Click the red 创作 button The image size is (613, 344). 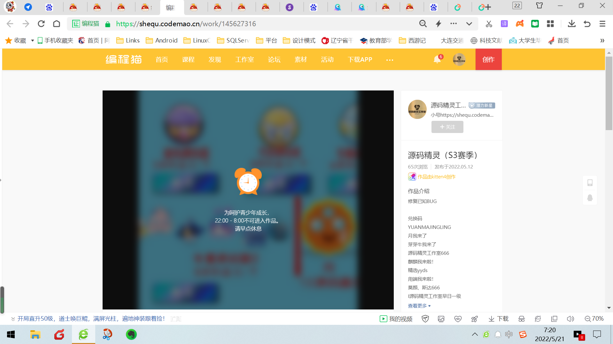[x=488, y=59]
